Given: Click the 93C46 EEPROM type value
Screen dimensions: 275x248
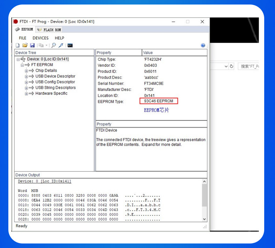Looking at the screenshot, I should point(158,101).
